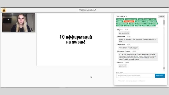Click the chat scrollbar thumb
This screenshot has width=169, height=95.
[x=164, y=68]
